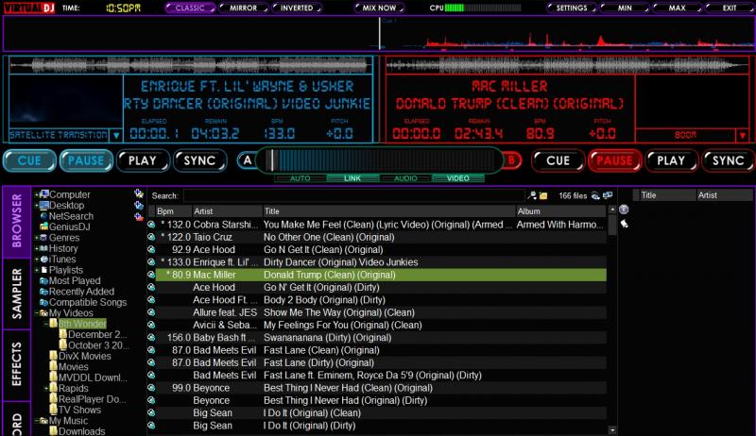
Task: Toggle the VIDEO crossfader option
Action: pos(458,178)
